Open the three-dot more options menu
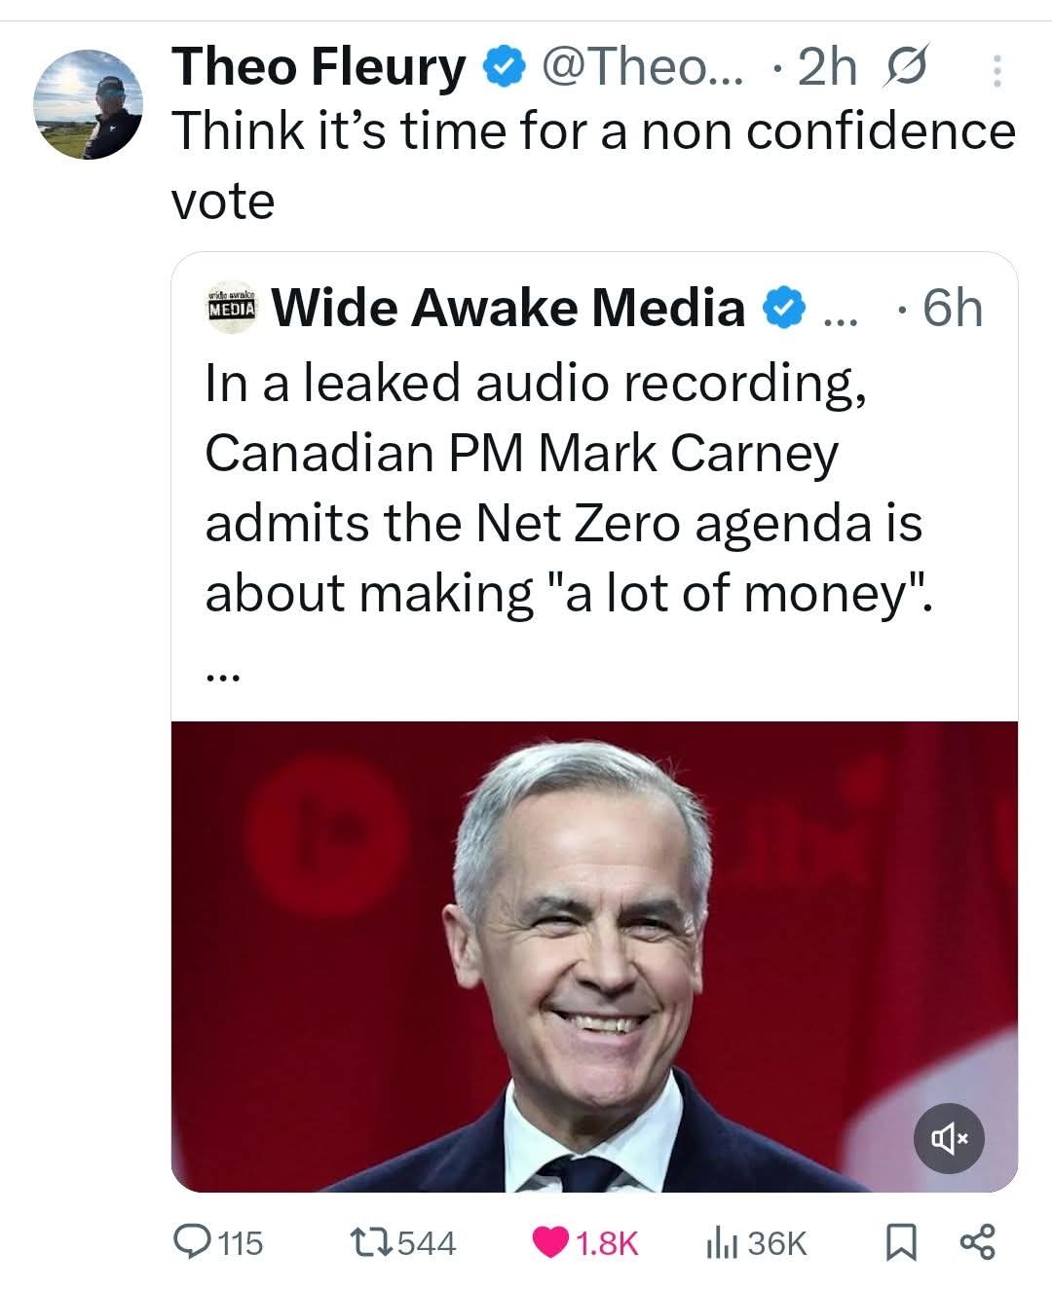The image size is (1052, 1289). (996, 70)
